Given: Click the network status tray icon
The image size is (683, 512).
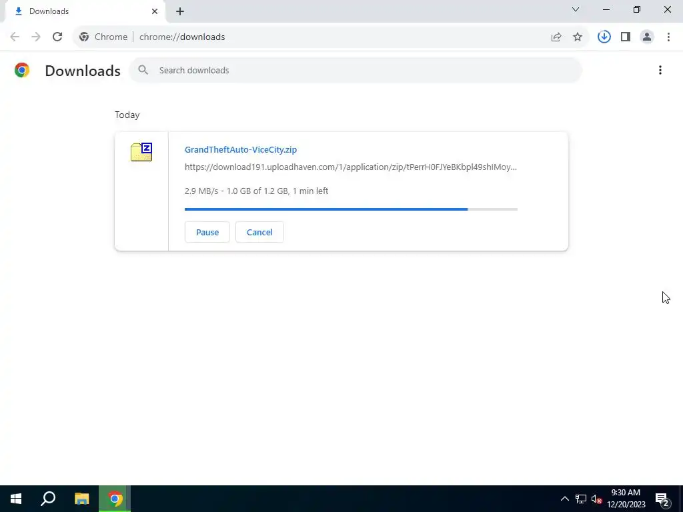Looking at the screenshot, I should tap(581, 499).
